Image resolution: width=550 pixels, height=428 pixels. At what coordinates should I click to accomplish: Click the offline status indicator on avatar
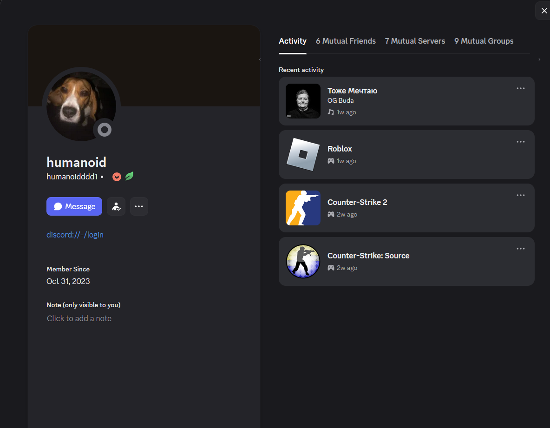coord(104,130)
